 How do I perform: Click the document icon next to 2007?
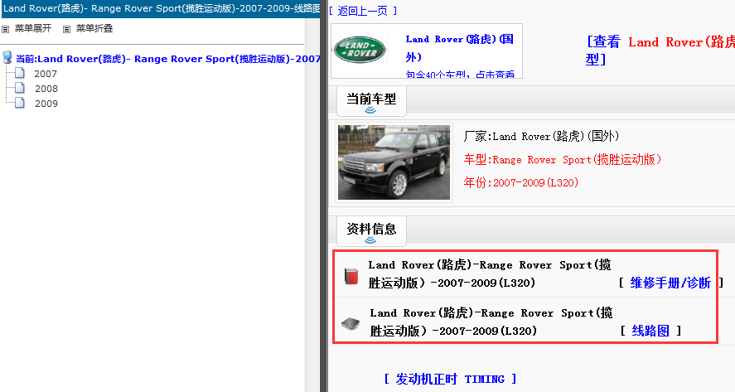coord(20,73)
